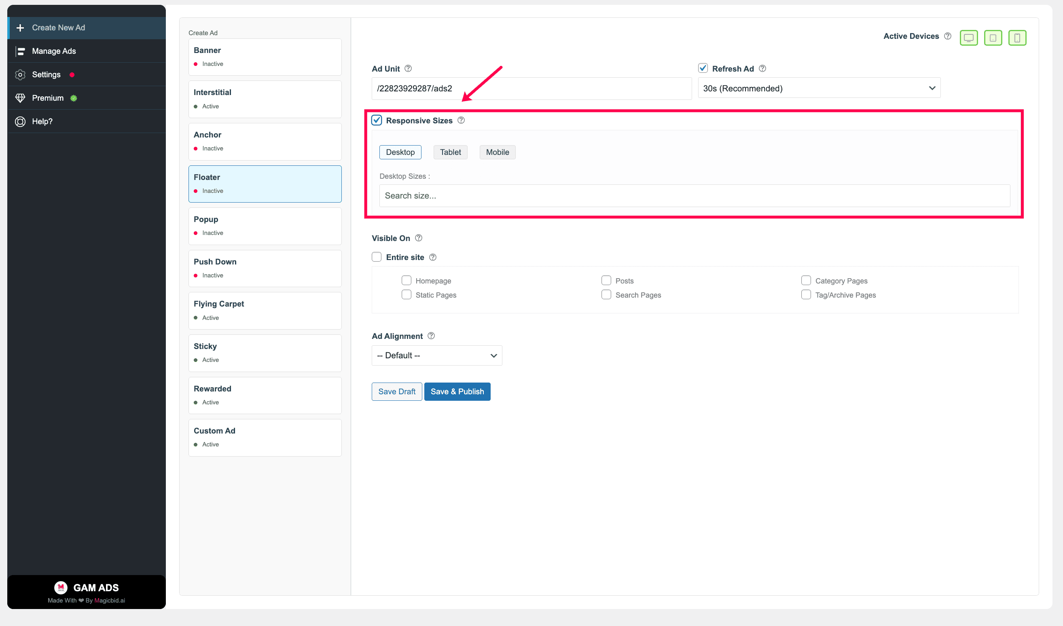Uncheck the Responsive Sizes checkbox
1063x626 pixels.
(x=377, y=120)
